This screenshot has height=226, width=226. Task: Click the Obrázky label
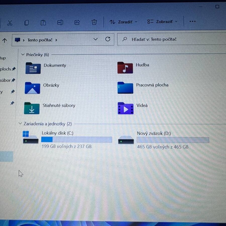point(51,85)
